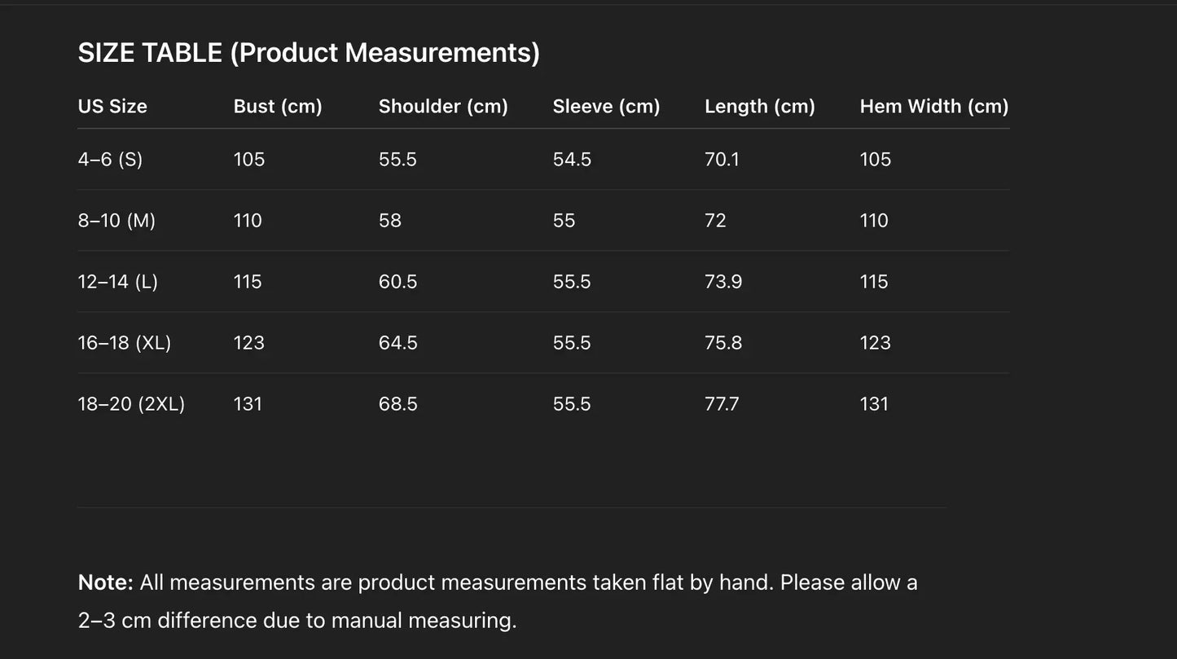This screenshot has width=1177, height=659.
Task: Select the Shoulder (cm) column header
Action: point(443,107)
